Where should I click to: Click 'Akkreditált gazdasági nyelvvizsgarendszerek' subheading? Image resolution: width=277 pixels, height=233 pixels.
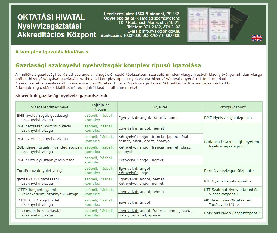tap(61, 96)
